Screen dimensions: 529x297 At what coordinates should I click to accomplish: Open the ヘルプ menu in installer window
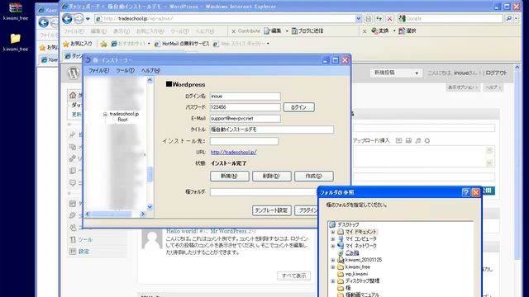pos(150,71)
